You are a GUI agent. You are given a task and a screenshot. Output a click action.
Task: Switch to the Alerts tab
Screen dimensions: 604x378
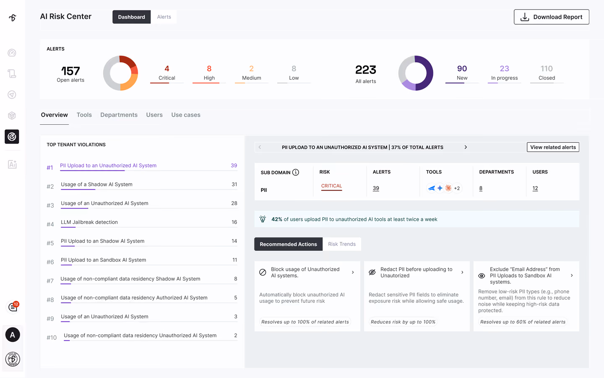[164, 17]
